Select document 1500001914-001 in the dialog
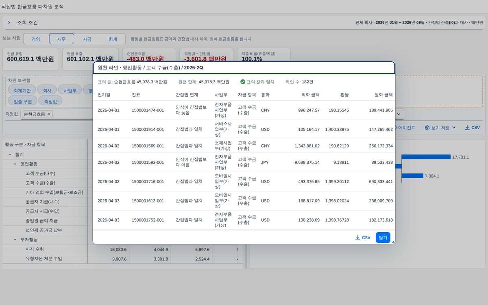The image size is (488, 305). 148,129
